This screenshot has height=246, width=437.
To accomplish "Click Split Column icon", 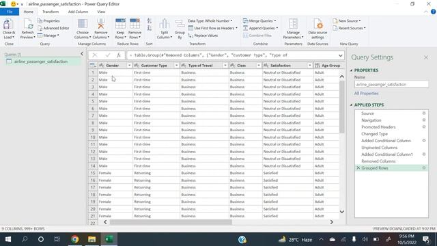I will click(165, 25).
